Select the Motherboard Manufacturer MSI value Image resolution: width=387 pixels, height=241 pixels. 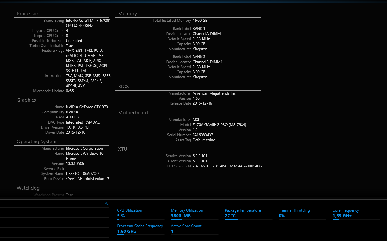(196, 120)
